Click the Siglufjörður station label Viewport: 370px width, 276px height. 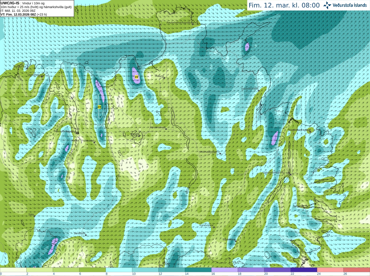click(20, 67)
